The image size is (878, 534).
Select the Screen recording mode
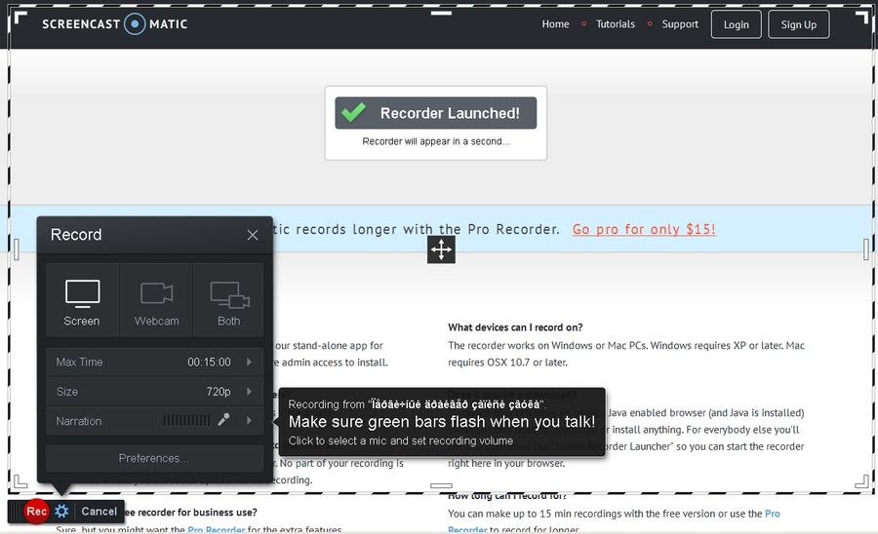[82, 301]
